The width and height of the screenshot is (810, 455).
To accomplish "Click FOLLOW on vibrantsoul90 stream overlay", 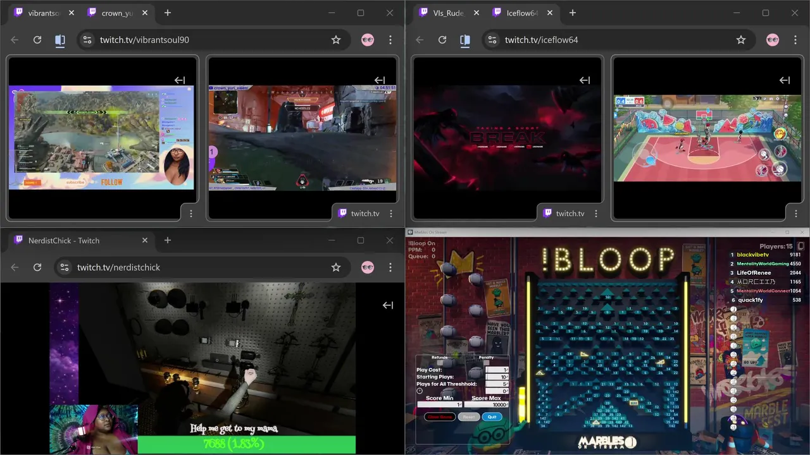I will [x=112, y=182].
